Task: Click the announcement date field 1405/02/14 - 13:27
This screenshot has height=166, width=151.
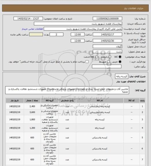Action: [28, 19]
